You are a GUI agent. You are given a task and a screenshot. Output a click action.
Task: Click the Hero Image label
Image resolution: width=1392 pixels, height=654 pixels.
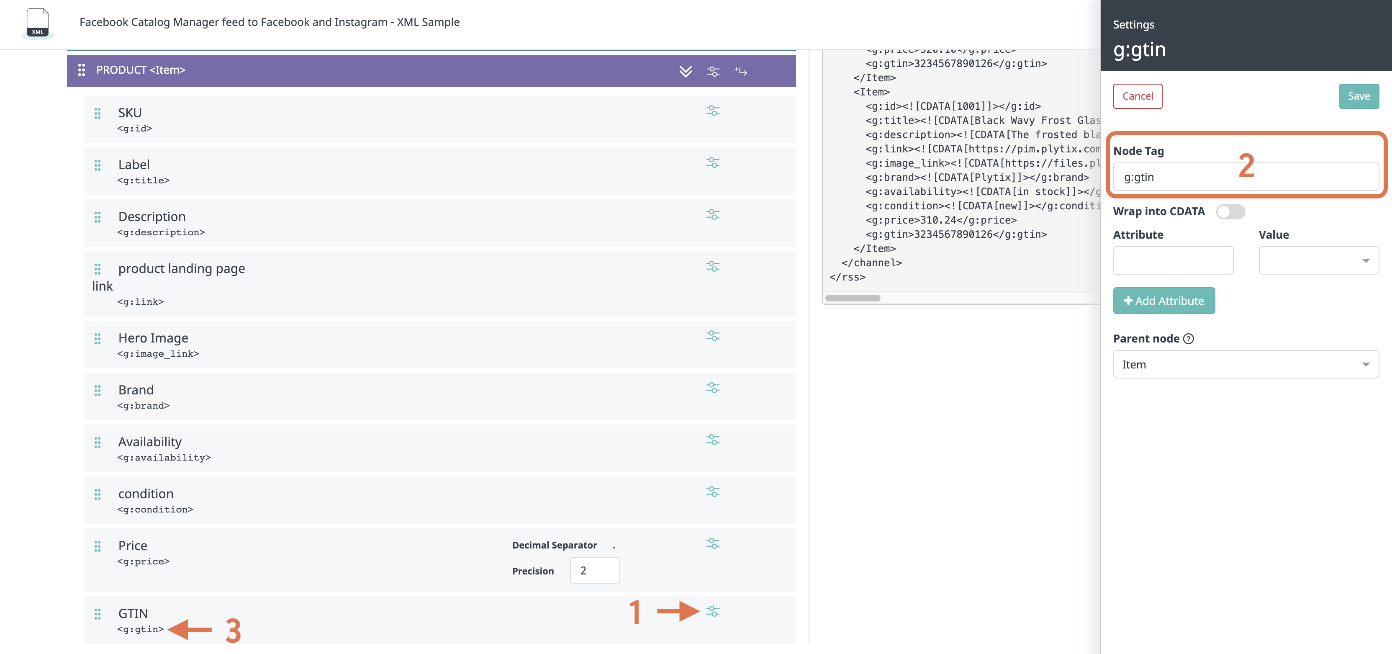(x=153, y=338)
